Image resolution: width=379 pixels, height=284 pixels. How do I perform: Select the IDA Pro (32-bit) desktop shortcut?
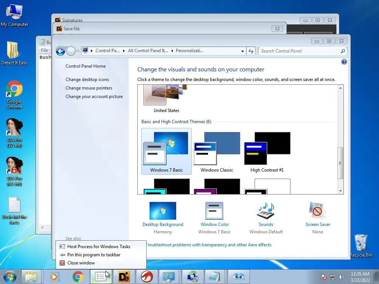pos(14,133)
